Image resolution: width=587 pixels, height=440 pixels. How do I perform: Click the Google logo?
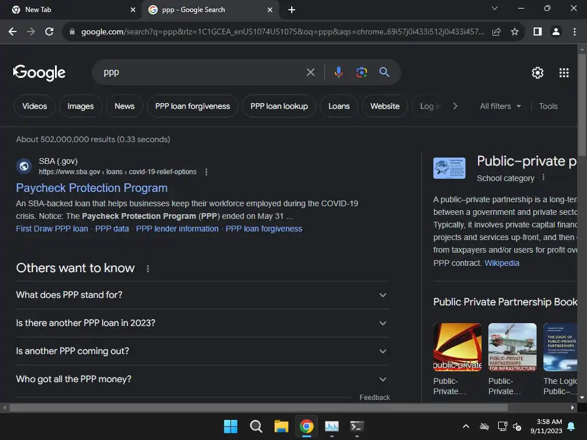click(x=41, y=73)
